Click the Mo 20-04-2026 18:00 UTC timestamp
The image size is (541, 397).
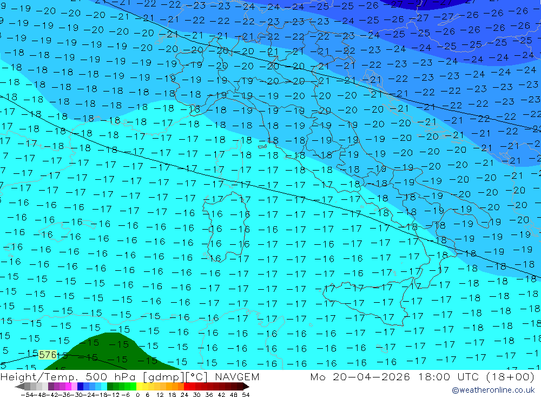pos(422,376)
